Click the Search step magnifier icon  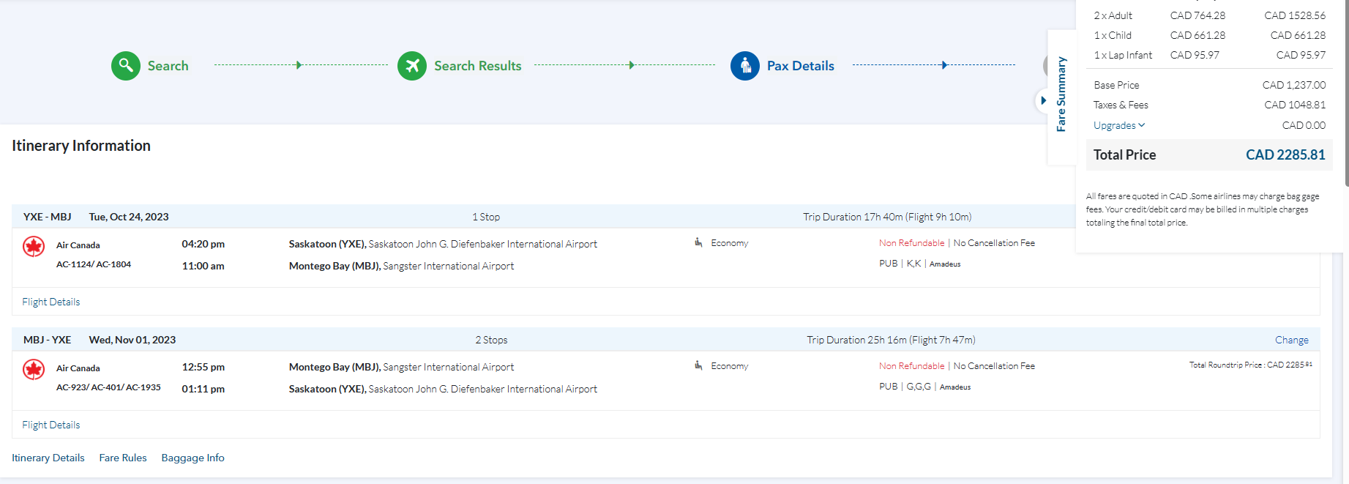click(126, 66)
